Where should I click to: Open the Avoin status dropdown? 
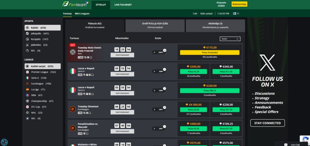(x=230, y=39)
